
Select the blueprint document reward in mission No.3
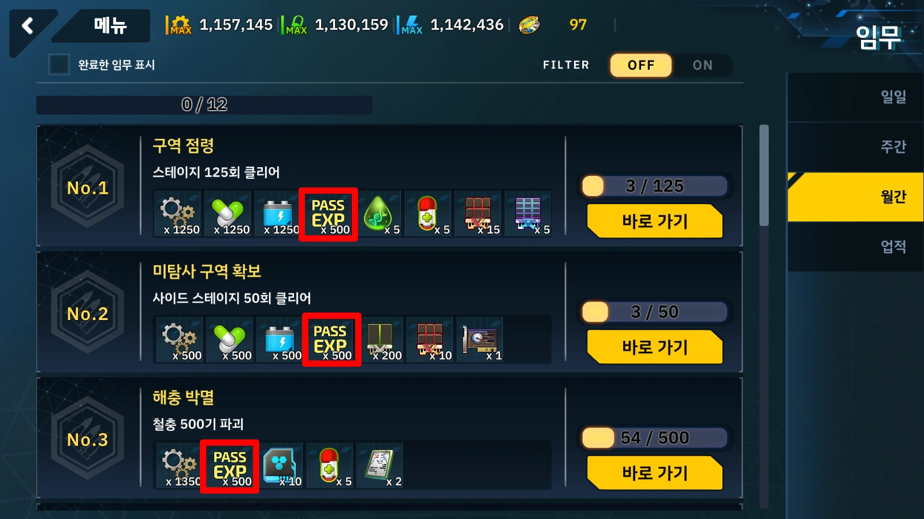[x=379, y=465]
